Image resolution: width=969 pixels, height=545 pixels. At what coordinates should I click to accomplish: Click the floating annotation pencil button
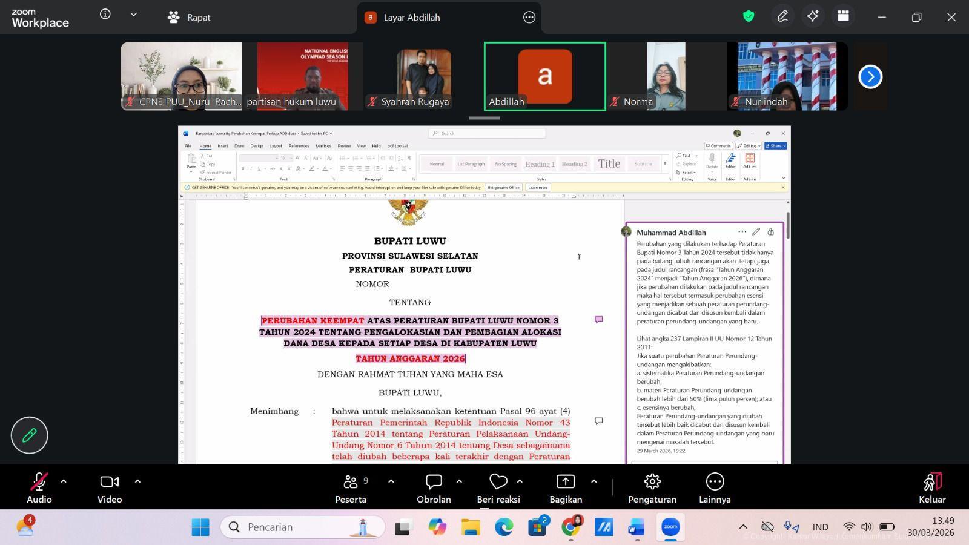coord(29,435)
